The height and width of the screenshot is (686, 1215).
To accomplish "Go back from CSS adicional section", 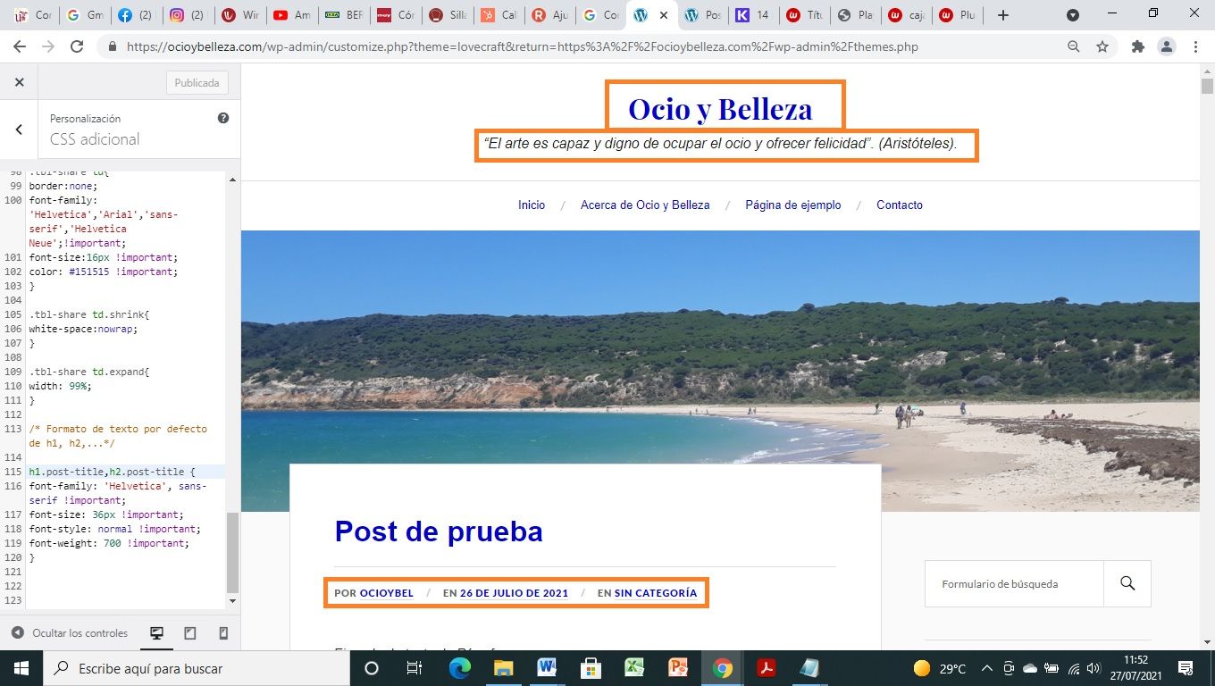I will (19, 130).
